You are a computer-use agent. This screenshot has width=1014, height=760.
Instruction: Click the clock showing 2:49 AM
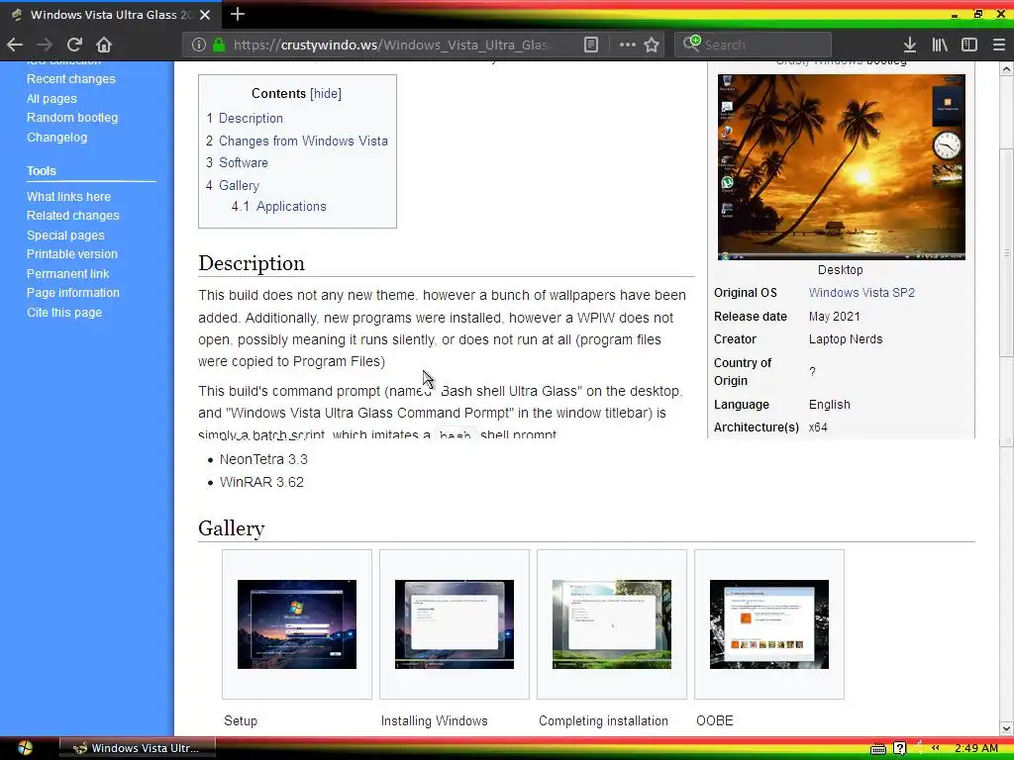[x=976, y=748]
